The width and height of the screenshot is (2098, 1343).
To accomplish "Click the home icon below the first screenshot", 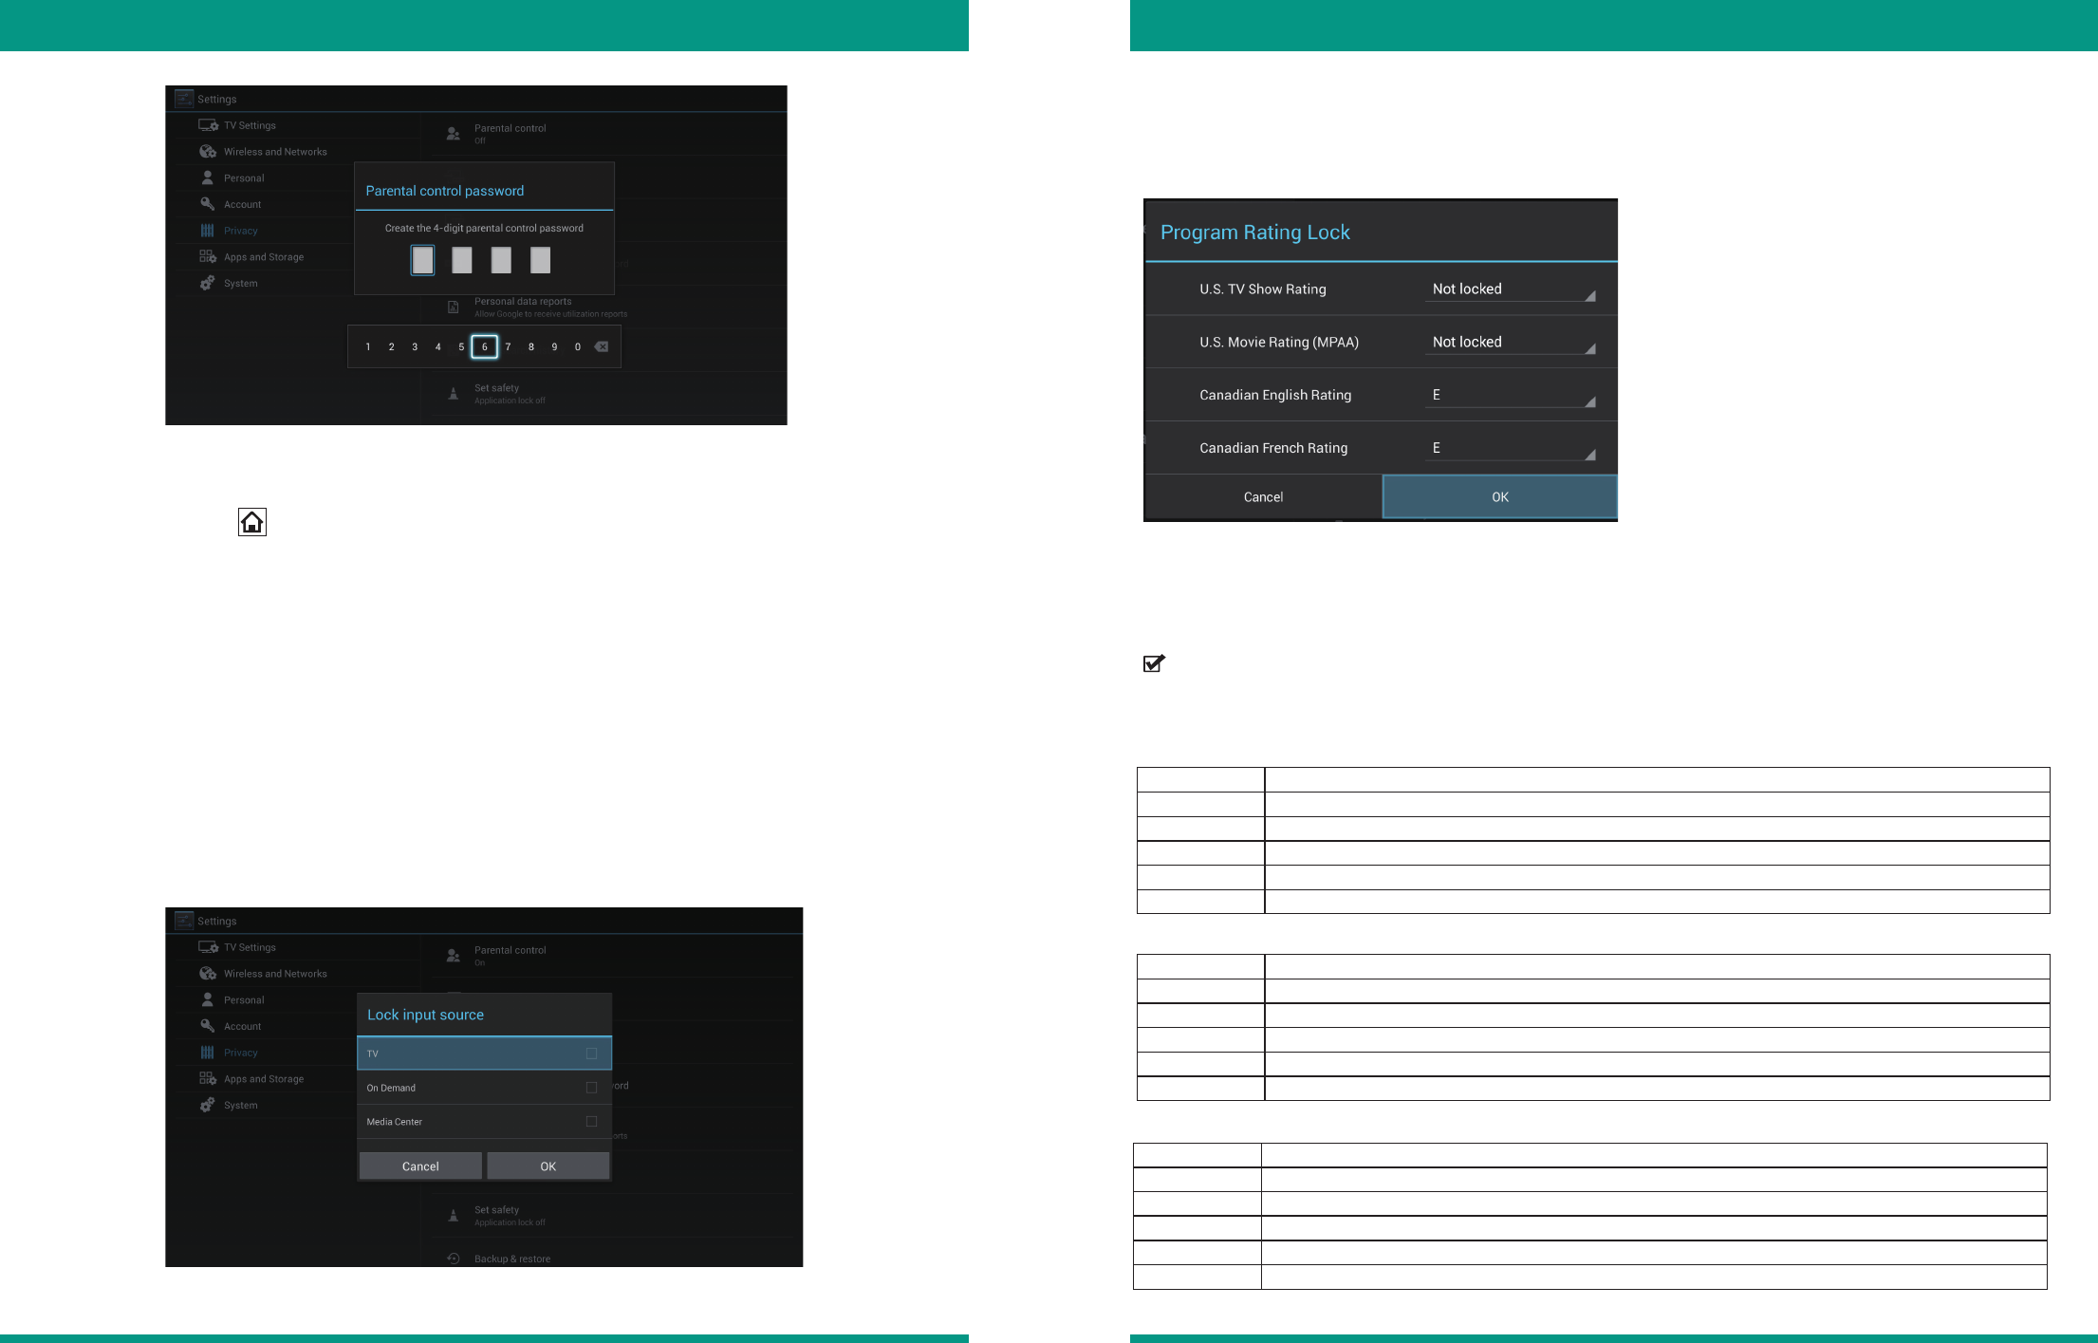I will click(252, 522).
